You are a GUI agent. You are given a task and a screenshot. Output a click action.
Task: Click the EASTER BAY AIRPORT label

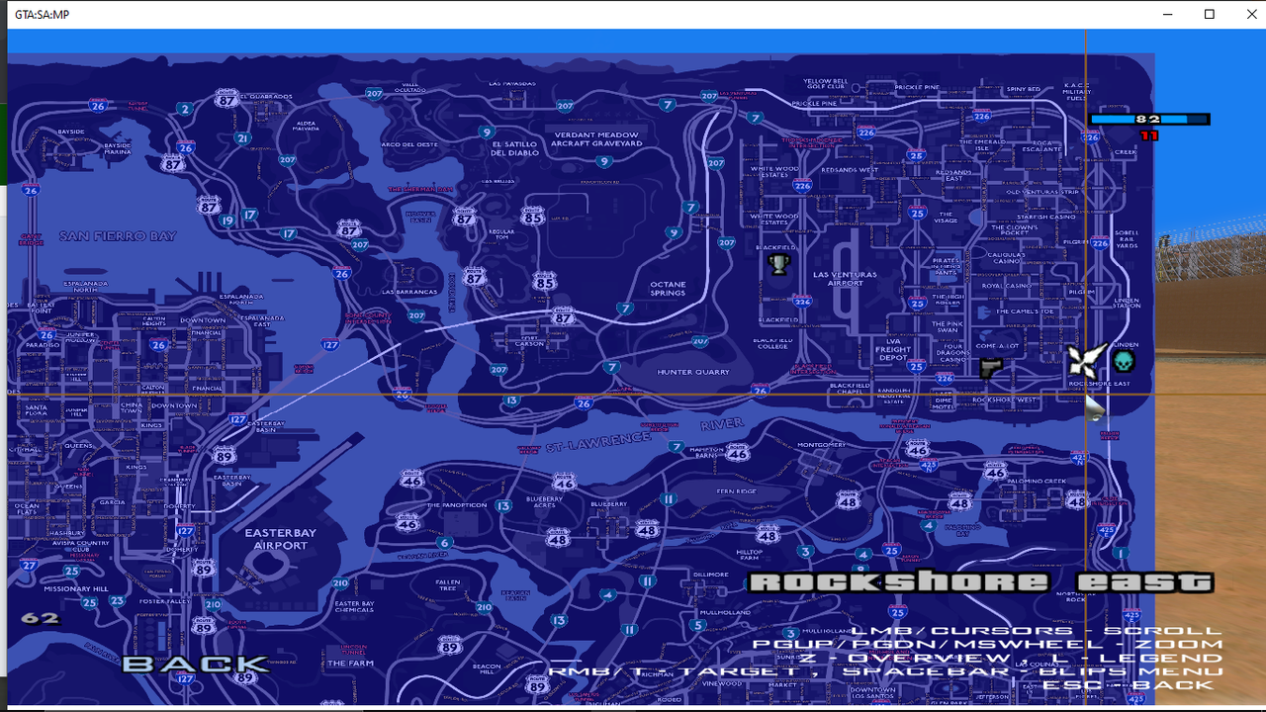(x=281, y=539)
